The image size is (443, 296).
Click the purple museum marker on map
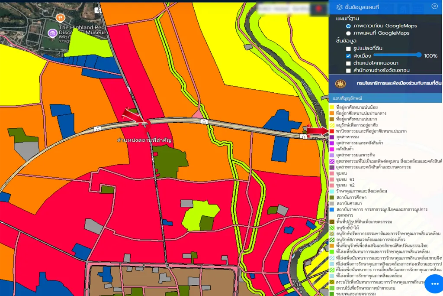[52, 33]
